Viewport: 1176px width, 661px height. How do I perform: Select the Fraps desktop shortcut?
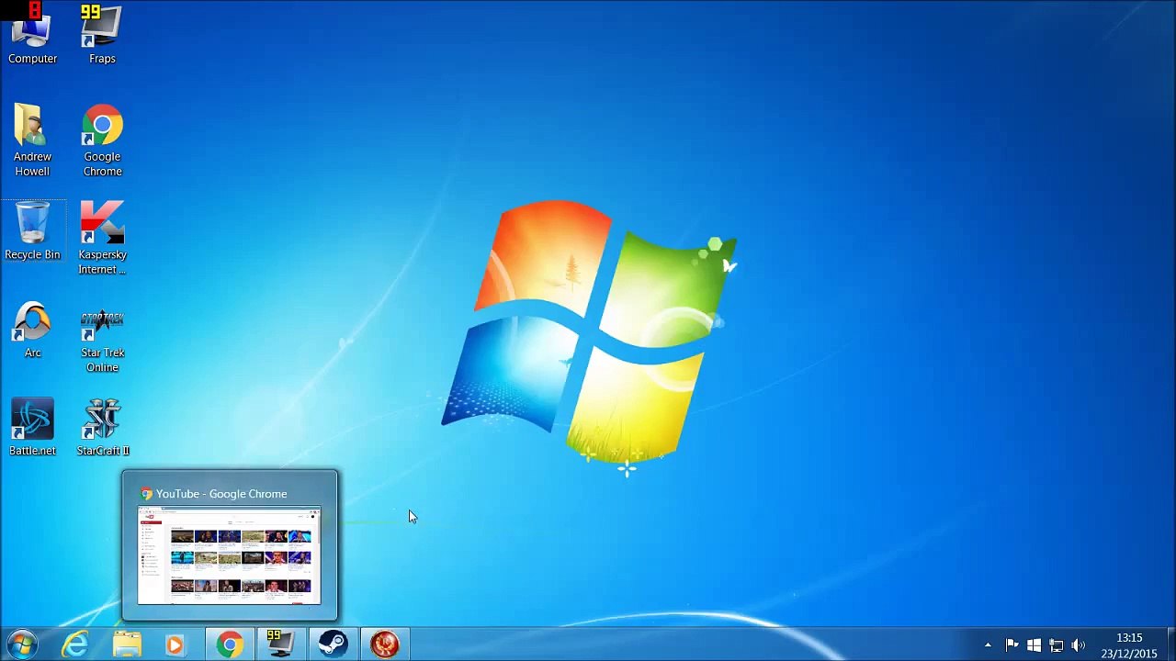[102, 35]
